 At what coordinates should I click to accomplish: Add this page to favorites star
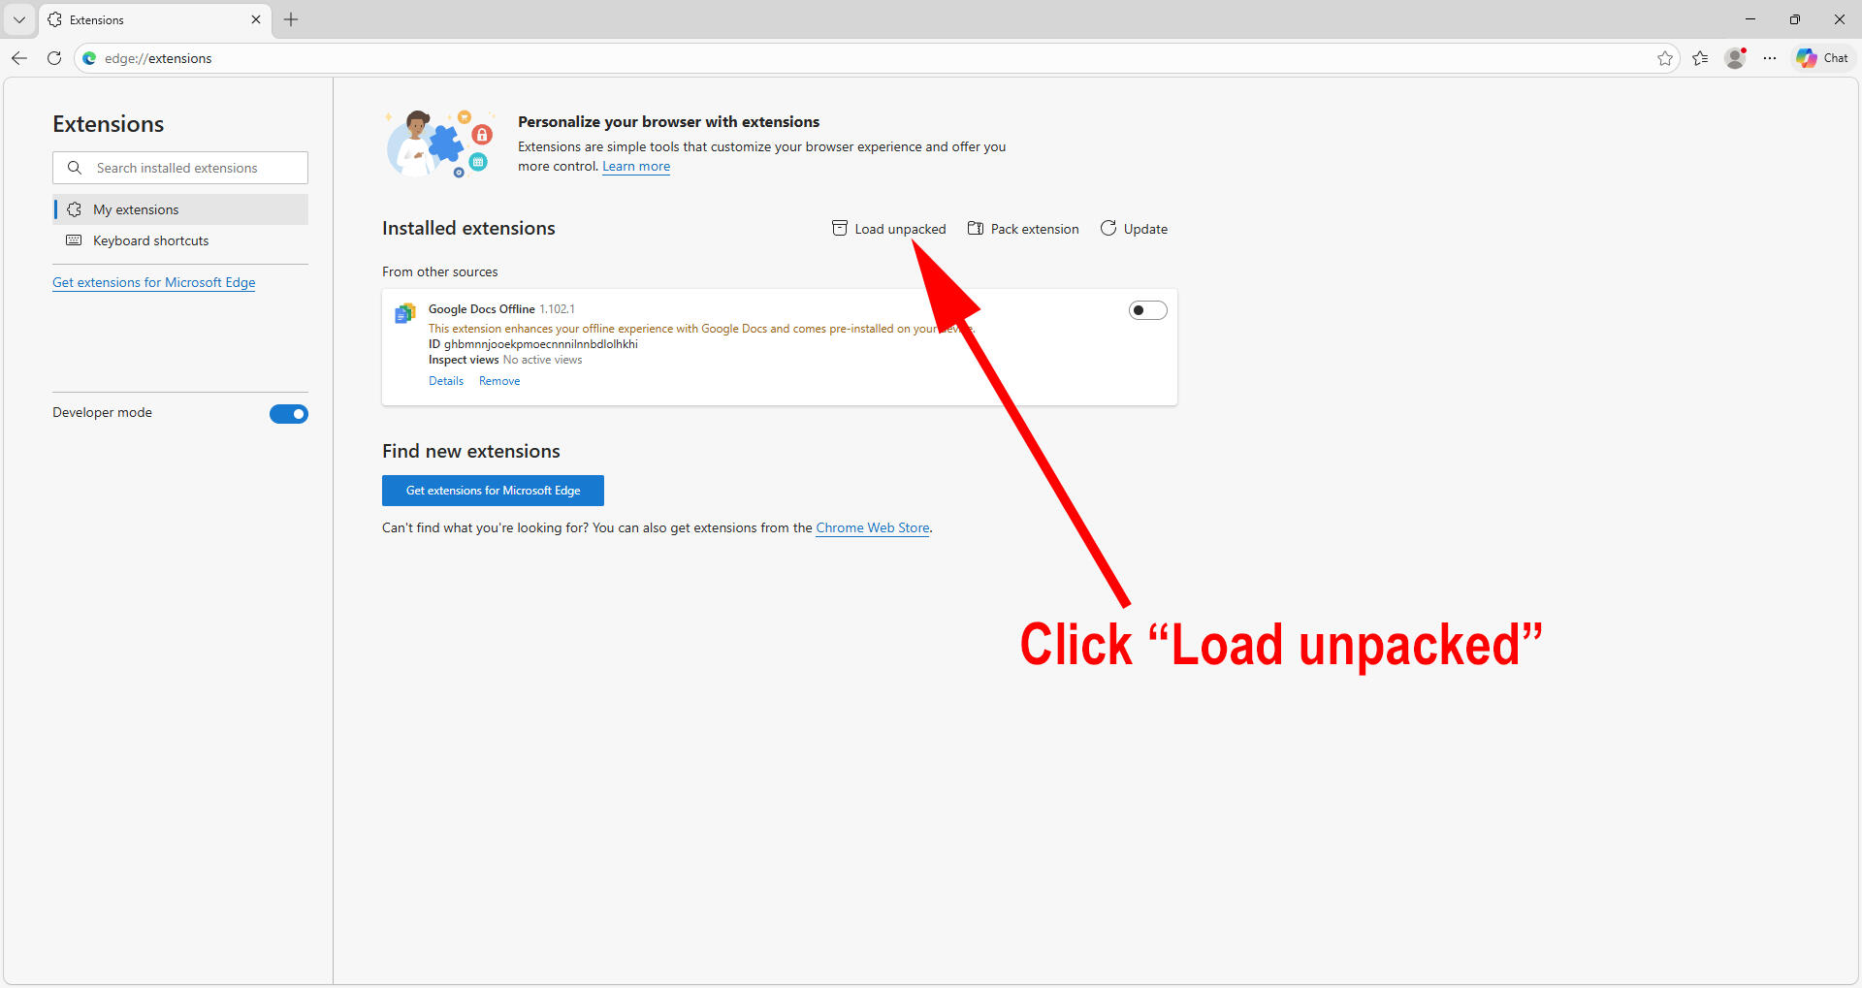1665,58
